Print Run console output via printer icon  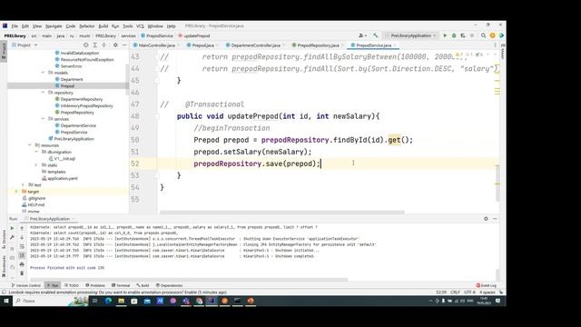click(x=22, y=264)
